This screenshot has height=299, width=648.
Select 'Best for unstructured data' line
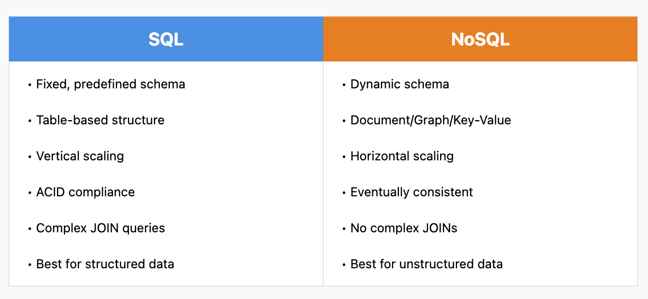point(426,264)
